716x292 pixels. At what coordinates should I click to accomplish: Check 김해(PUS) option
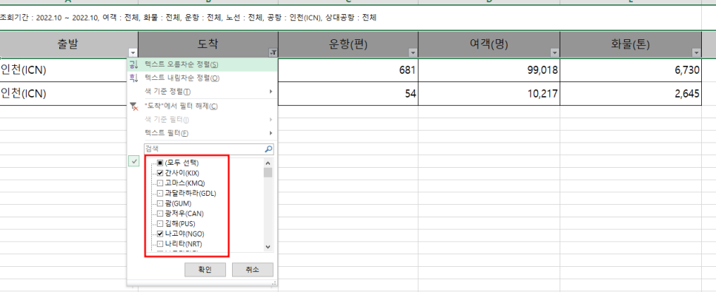pyautogui.click(x=160, y=224)
